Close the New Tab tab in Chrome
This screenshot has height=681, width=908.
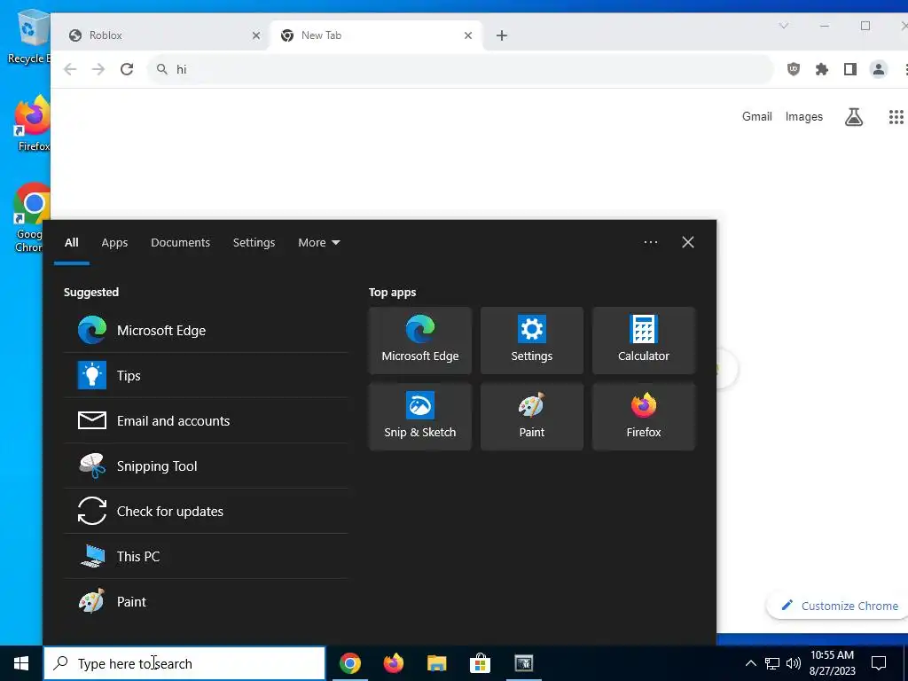[x=468, y=35]
